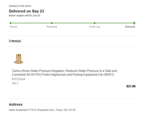Screen dimensions: 149x124
Task: Click the Qty 2 quantity text
Action: [x=15, y=83]
